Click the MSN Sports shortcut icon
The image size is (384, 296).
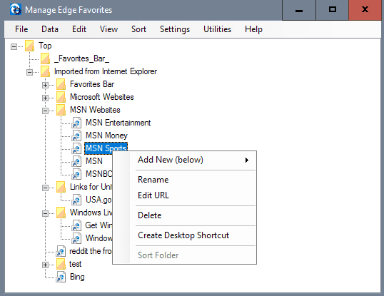[x=76, y=148]
